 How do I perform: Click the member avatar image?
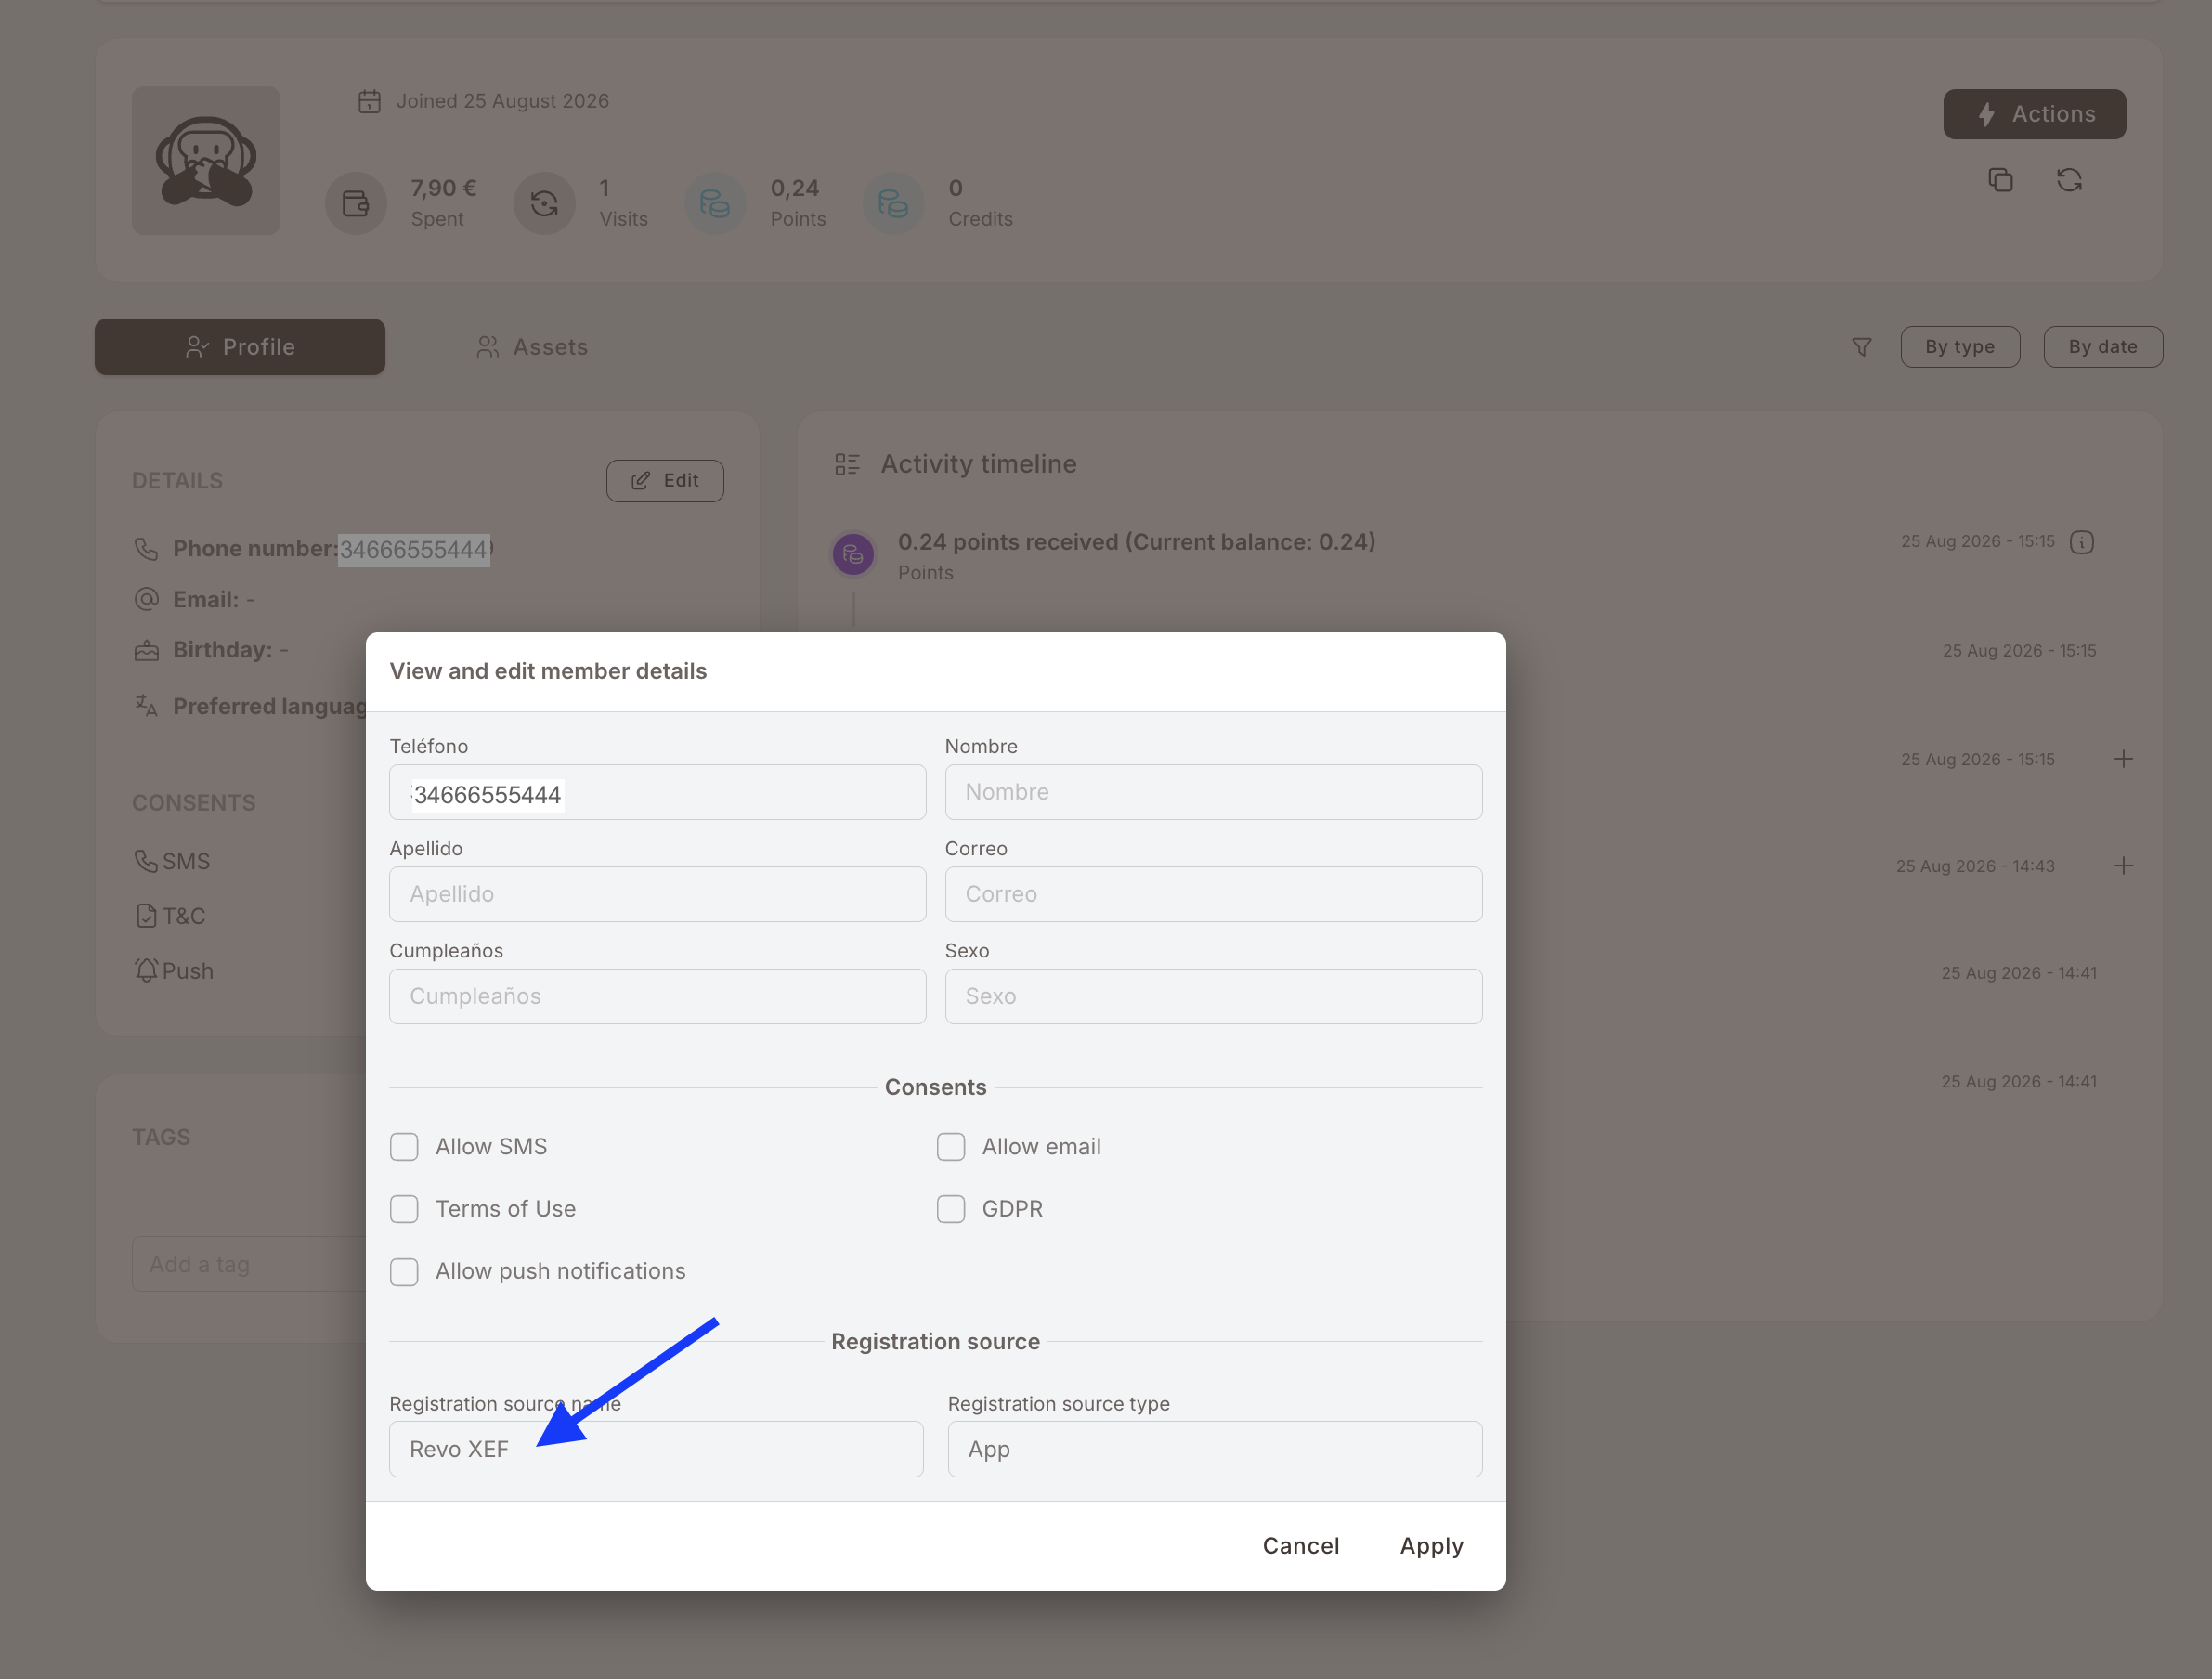206,161
